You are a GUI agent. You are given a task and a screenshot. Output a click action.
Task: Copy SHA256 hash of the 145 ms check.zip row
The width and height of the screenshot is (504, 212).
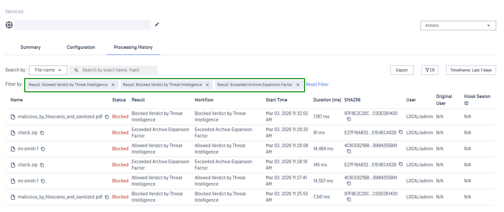click(x=401, y=164)
